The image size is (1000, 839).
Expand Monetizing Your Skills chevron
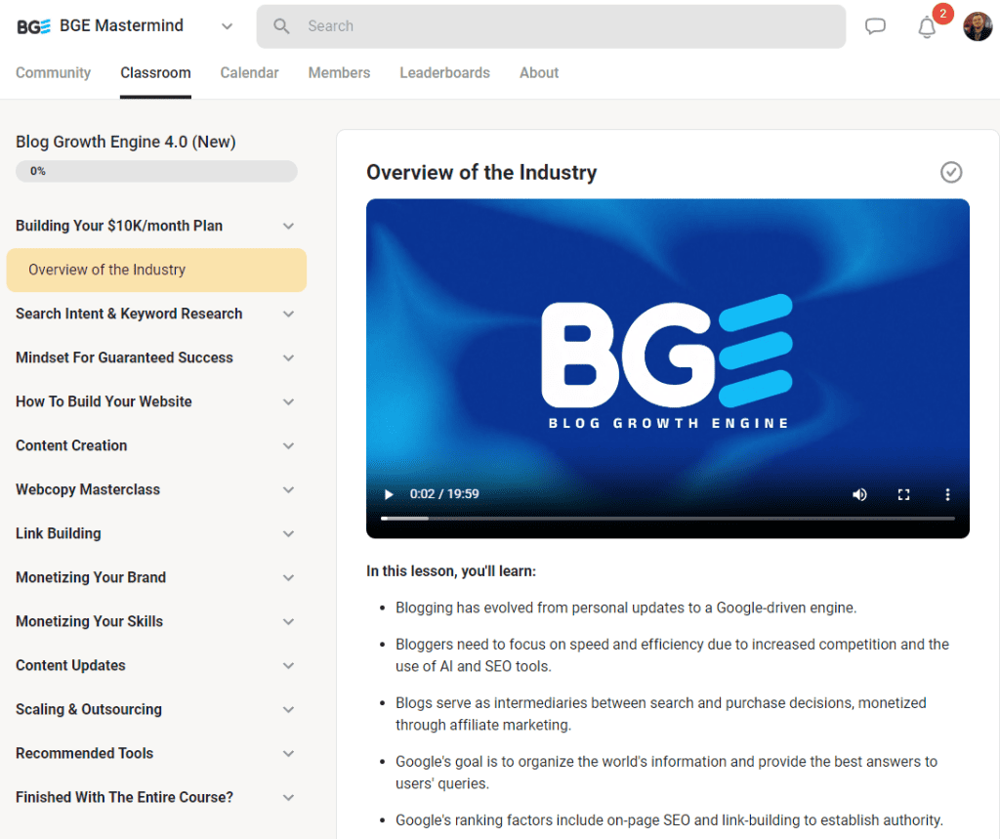point(288,622)
